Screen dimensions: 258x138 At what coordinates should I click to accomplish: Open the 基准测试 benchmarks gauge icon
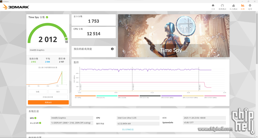tap(222, 7)
